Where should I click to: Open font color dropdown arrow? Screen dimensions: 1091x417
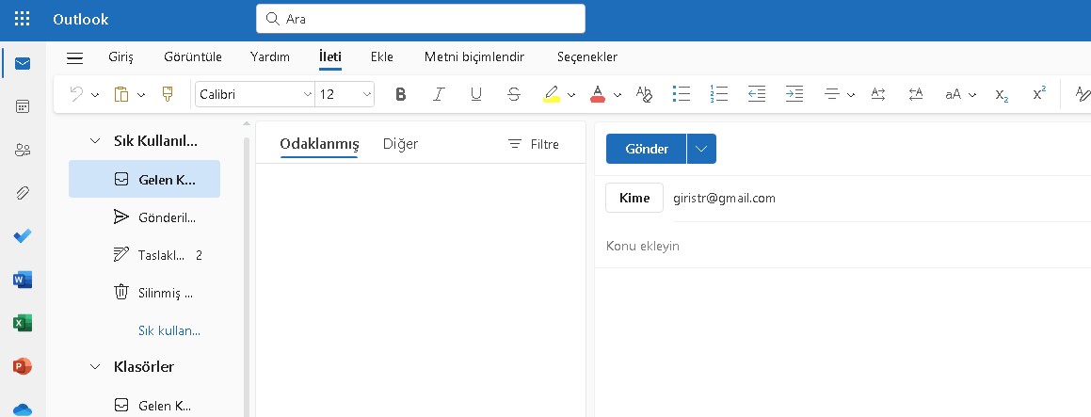point(618,95)
